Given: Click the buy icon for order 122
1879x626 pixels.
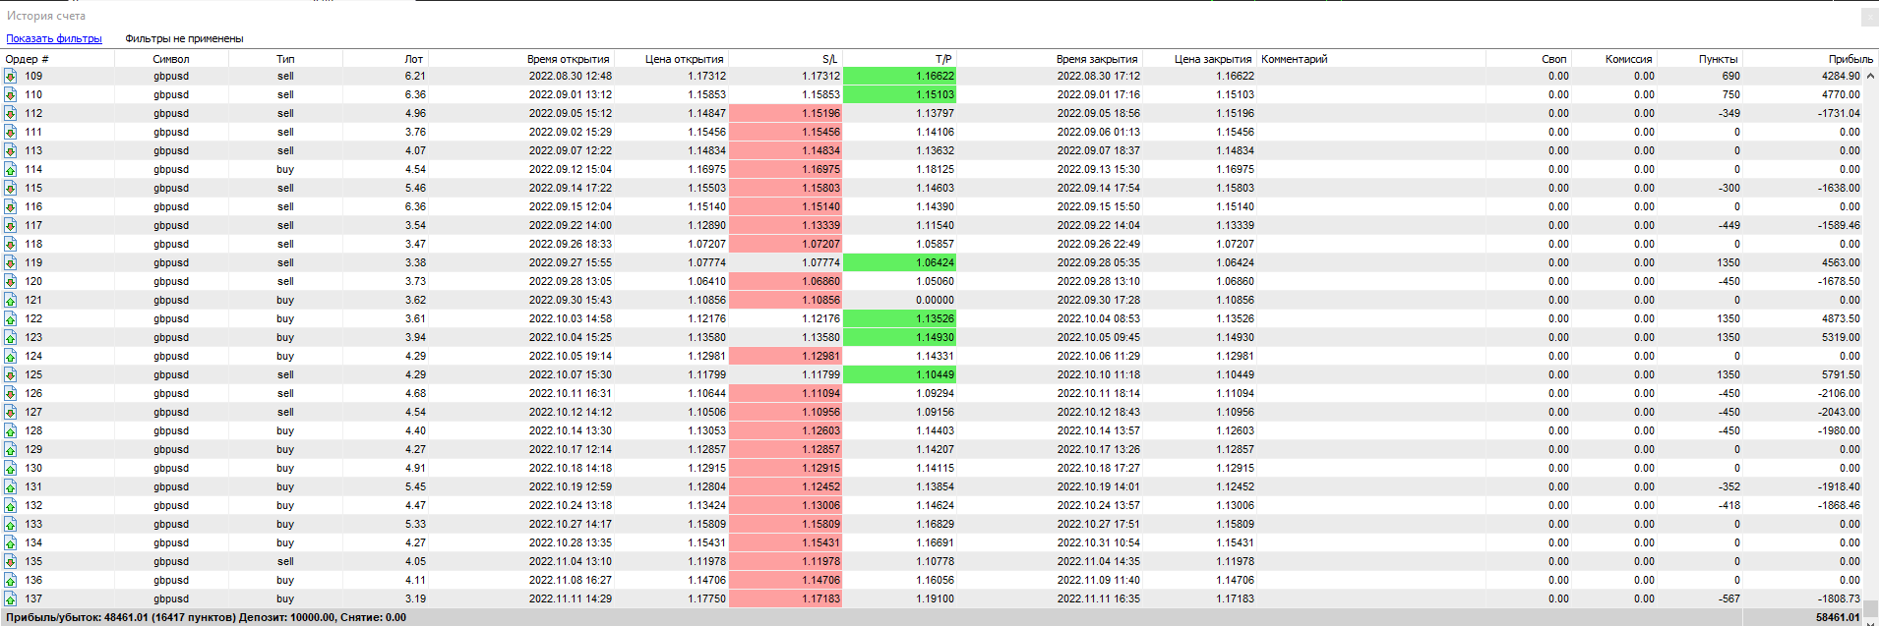Looking at the screenshot, I should point(10,318).
